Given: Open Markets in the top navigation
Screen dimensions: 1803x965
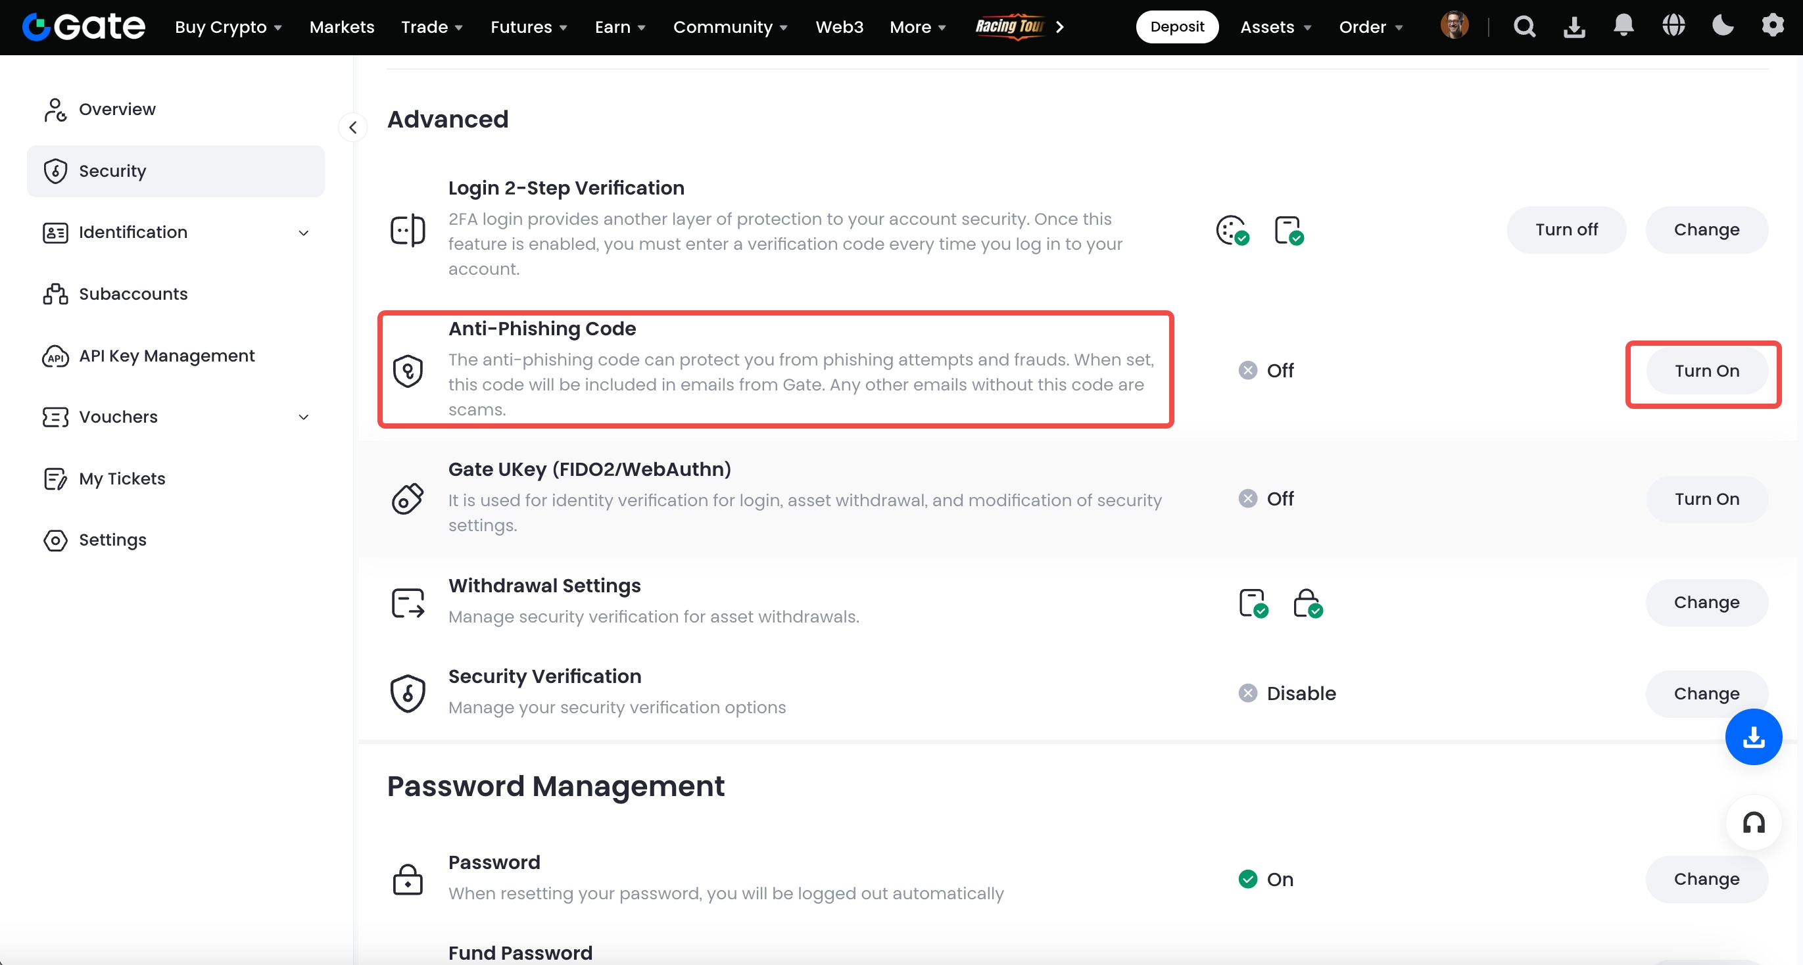Looking at the screenshot, I should click(x=341, y=26).
